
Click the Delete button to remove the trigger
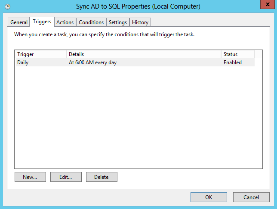[x=102, y=177]
